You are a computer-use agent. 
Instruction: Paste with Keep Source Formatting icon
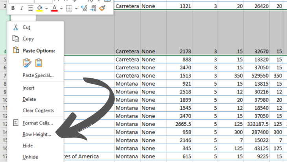(27, 63)
